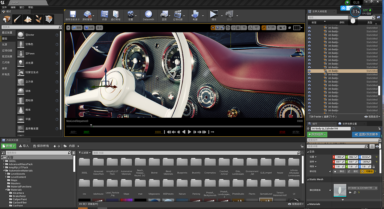This screenshot has width=384, height=209.
Task: Click the static mesh preview thumbnail
Action: tap(340, 191)
